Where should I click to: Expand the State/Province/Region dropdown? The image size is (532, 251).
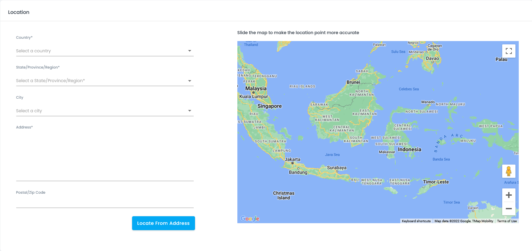105,81
